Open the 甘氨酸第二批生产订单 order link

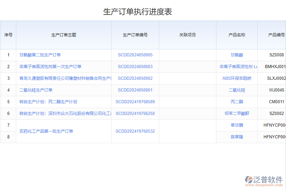coord(40,55)
